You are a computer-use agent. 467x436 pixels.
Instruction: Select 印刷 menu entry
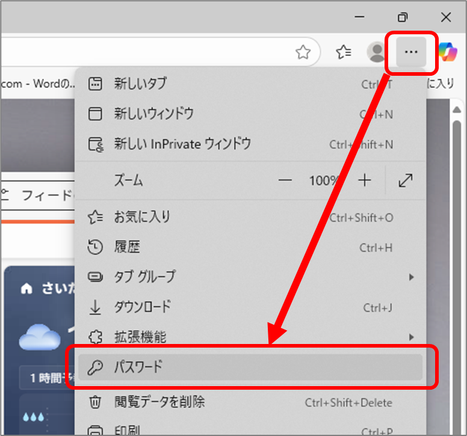[250, 430]
